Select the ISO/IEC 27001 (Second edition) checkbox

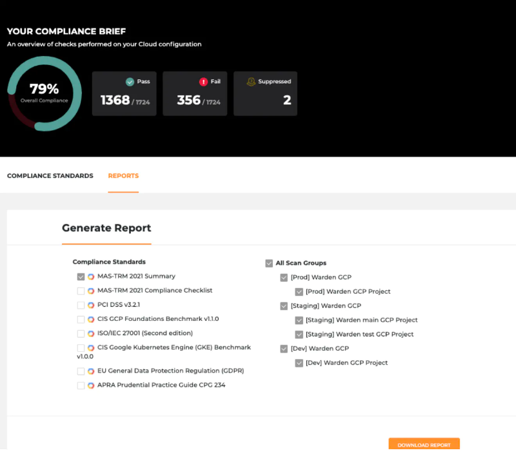(81, 334)
